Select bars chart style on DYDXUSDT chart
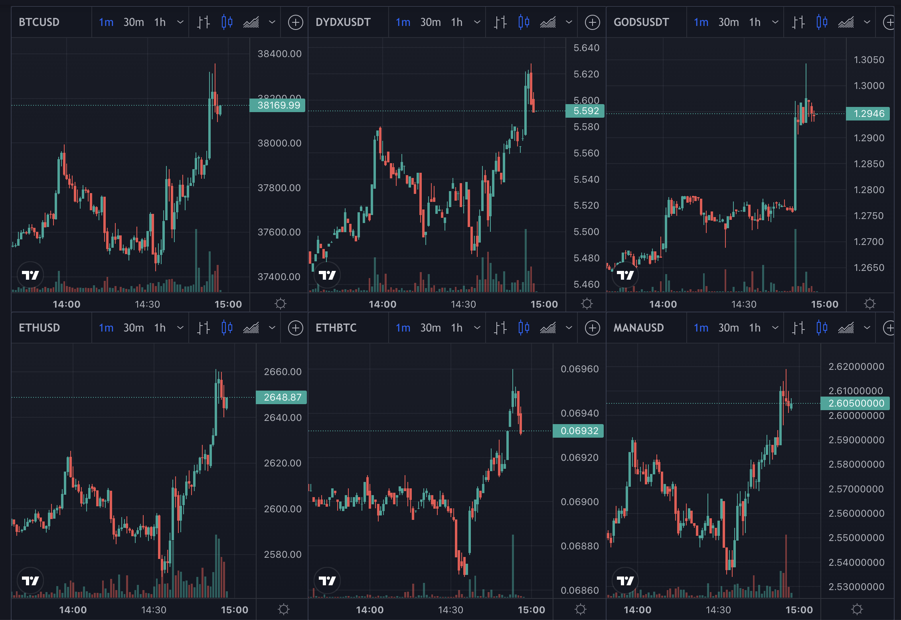Image resolution: width=901 pixels, height=620 pixels. 500,22
